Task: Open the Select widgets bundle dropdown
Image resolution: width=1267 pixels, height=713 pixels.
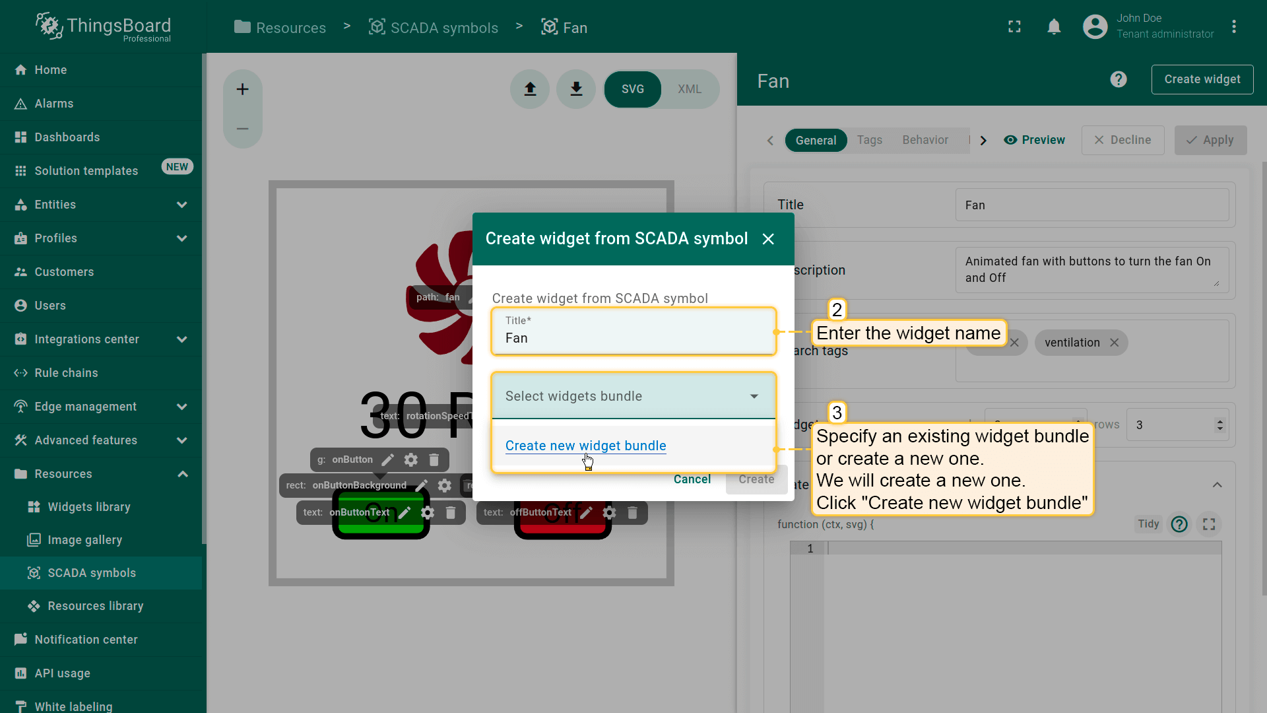Action: point(633,396)
